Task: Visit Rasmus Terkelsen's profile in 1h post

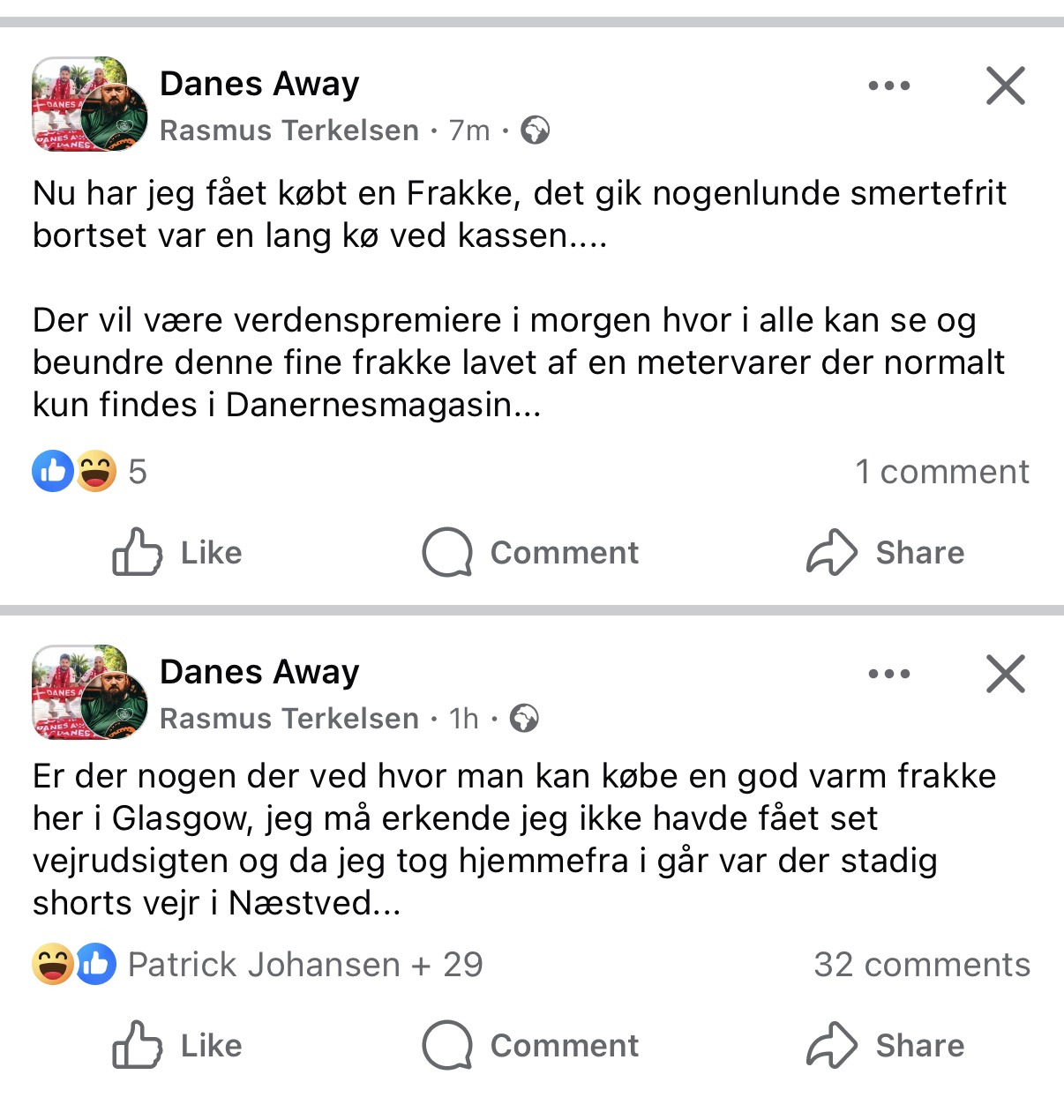Action: click(x=289, y=719)
